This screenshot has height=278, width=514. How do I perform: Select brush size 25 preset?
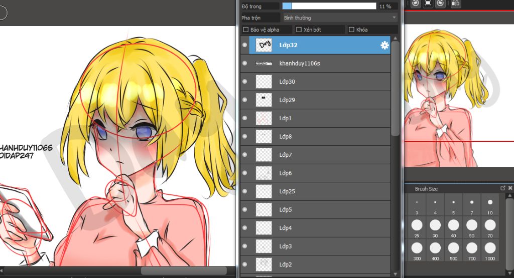click(417, 227)
